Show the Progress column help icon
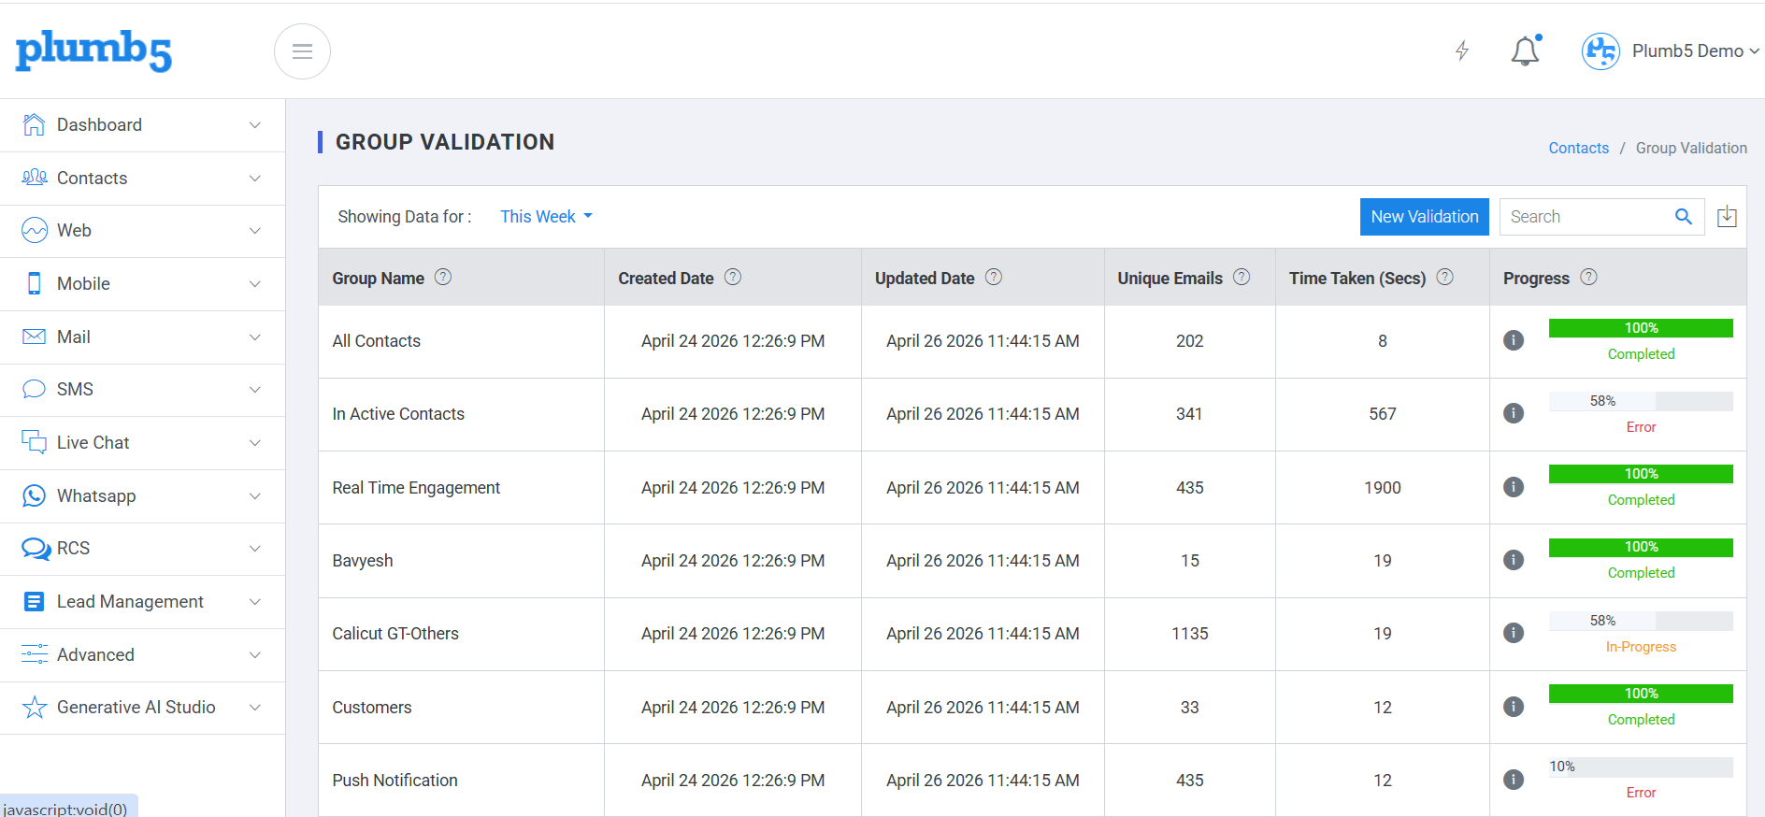This screenshot has width=1765, height=817. coord(1588,277)
